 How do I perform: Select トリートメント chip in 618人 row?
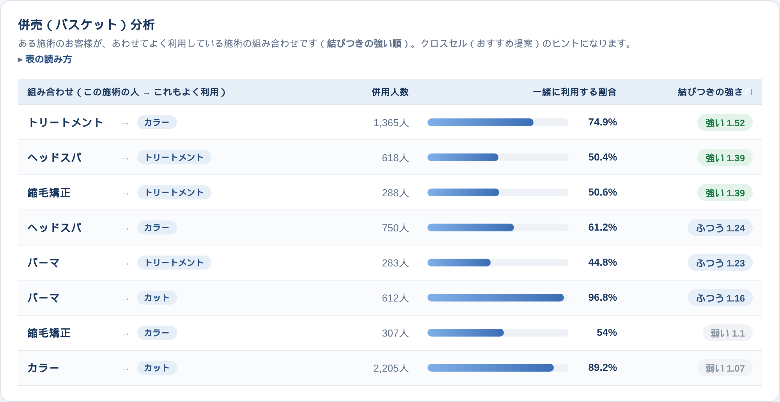tap(174, 157)
